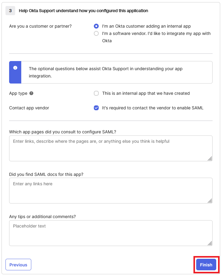Focus the "Which app pages" text area

111,149
